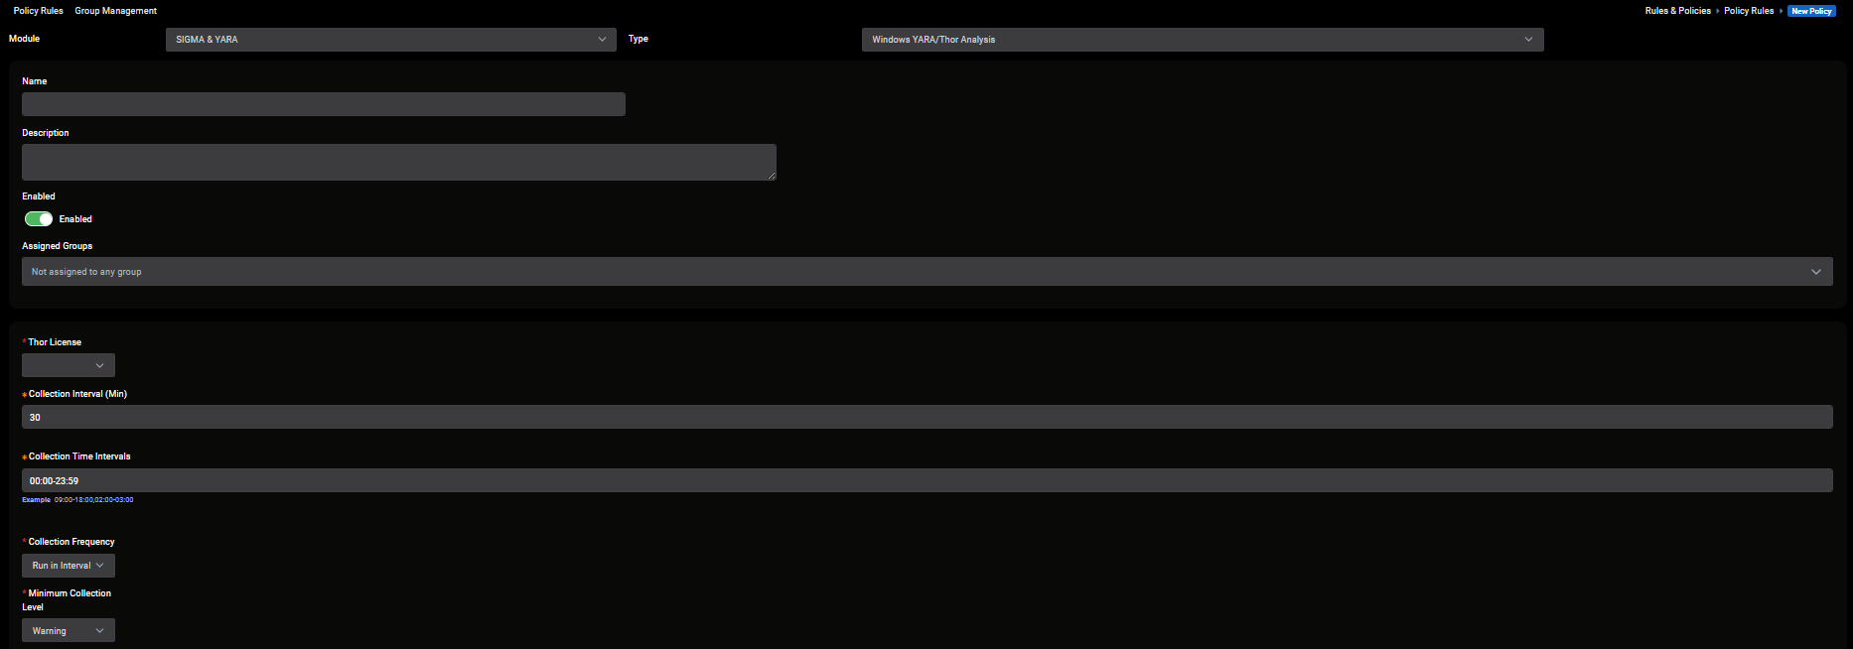Open the Run in Interval frequency dropdown
This screenshot has height=649, width=1853.
pyautogui.click(x=69, y=566)
